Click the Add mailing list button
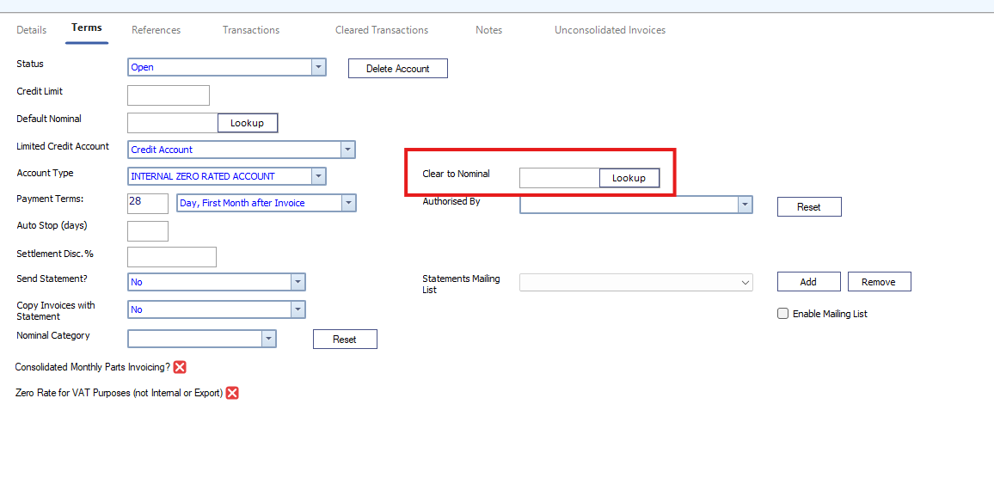994x496 pixels. [x=808, y=282]
